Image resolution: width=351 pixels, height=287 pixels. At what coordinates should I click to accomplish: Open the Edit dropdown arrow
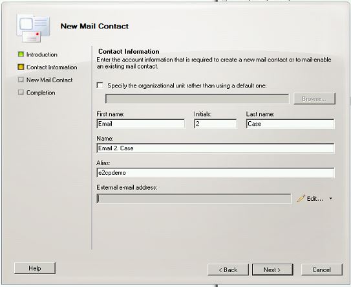pyautogui.click(x=330, y=199)
